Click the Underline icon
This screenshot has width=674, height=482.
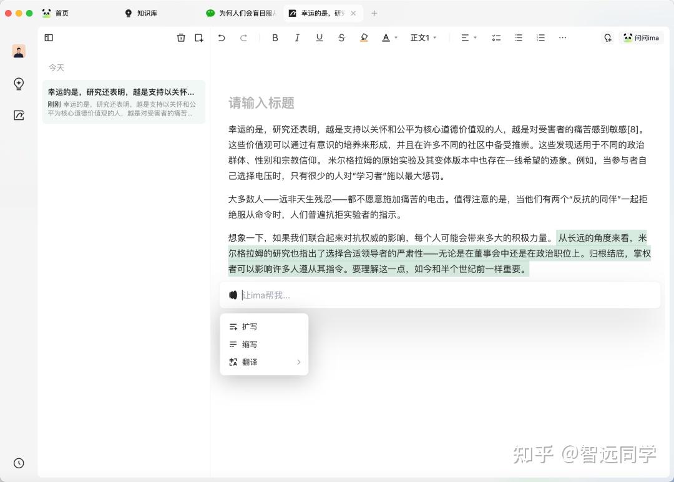tap(319, 37)
